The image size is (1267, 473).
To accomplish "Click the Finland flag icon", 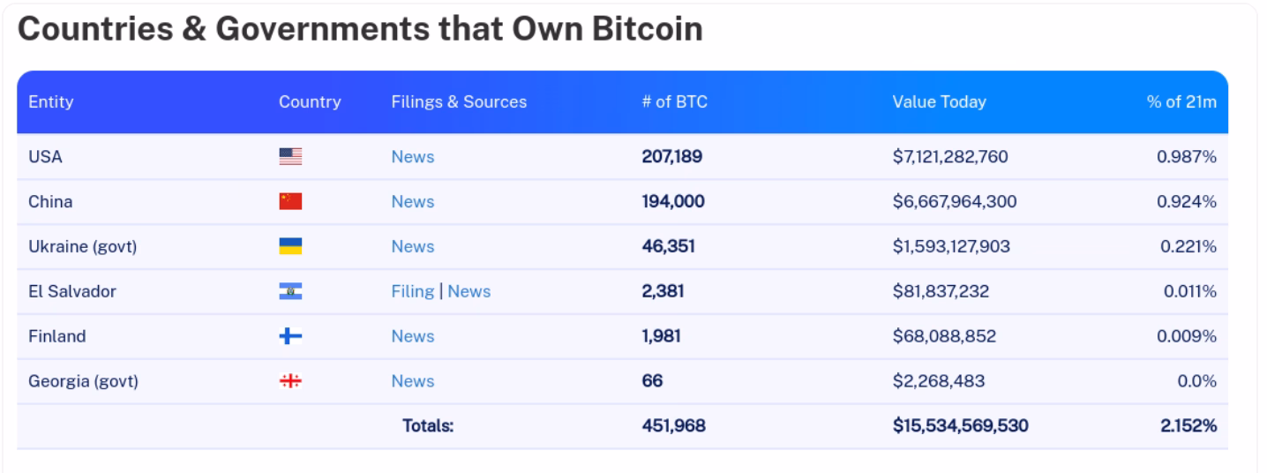I will pos(290,336).
